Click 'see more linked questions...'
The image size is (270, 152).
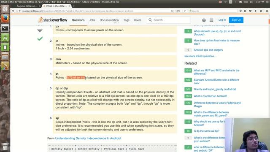(x=200, y=56)
